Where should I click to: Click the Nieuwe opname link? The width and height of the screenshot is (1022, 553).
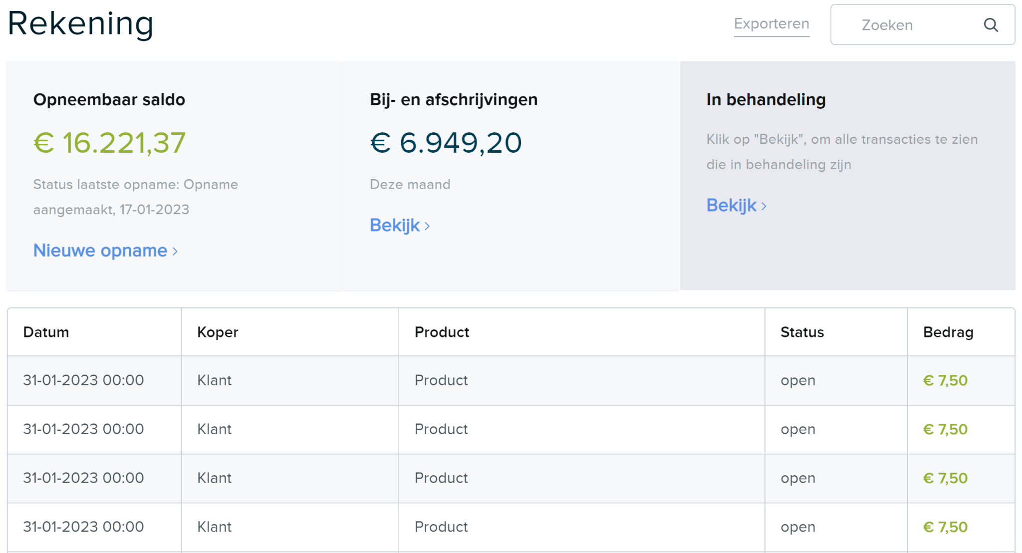(x=100, y=251)
